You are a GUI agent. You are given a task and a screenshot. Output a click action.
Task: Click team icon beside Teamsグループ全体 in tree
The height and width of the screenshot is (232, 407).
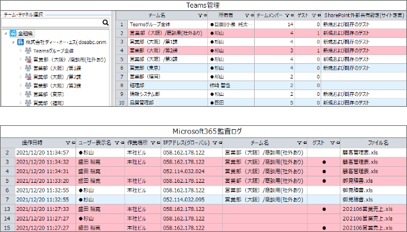[28, 50]
